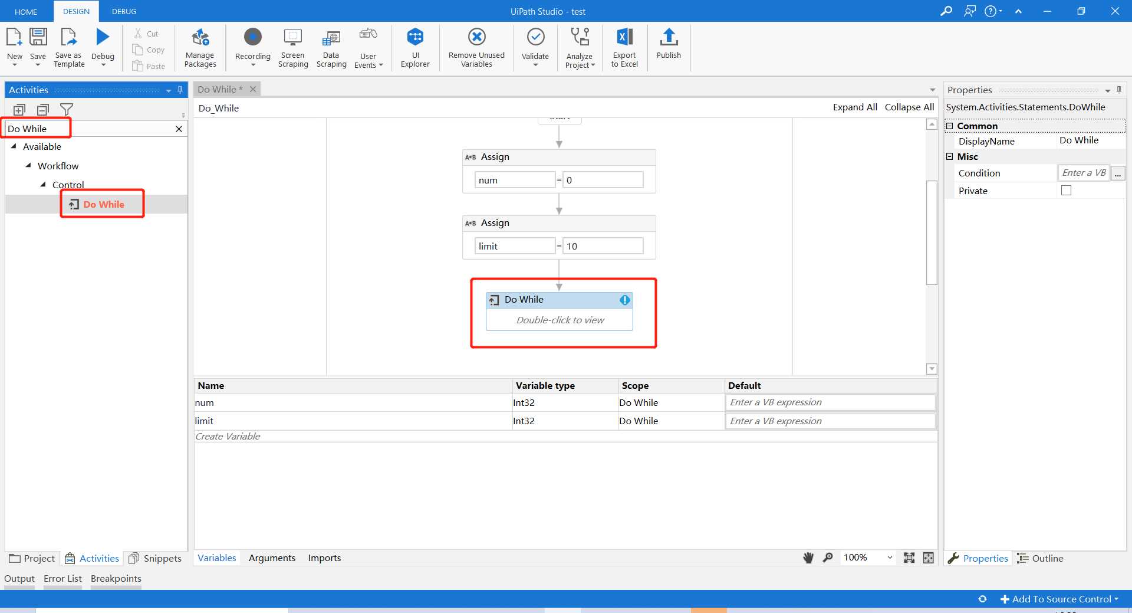1132x613 pixels.
Task: Open activities filter options
Action: tap(67, 110)
